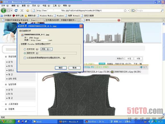Switch to the 王开源访谈实录 tab

(61, 20)
